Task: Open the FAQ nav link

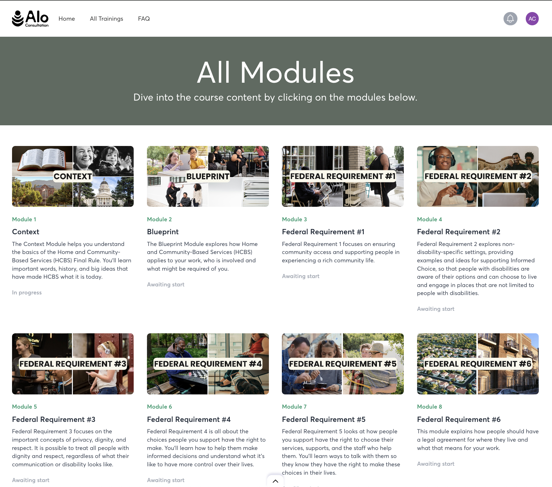Action: [x=144, y=19]
